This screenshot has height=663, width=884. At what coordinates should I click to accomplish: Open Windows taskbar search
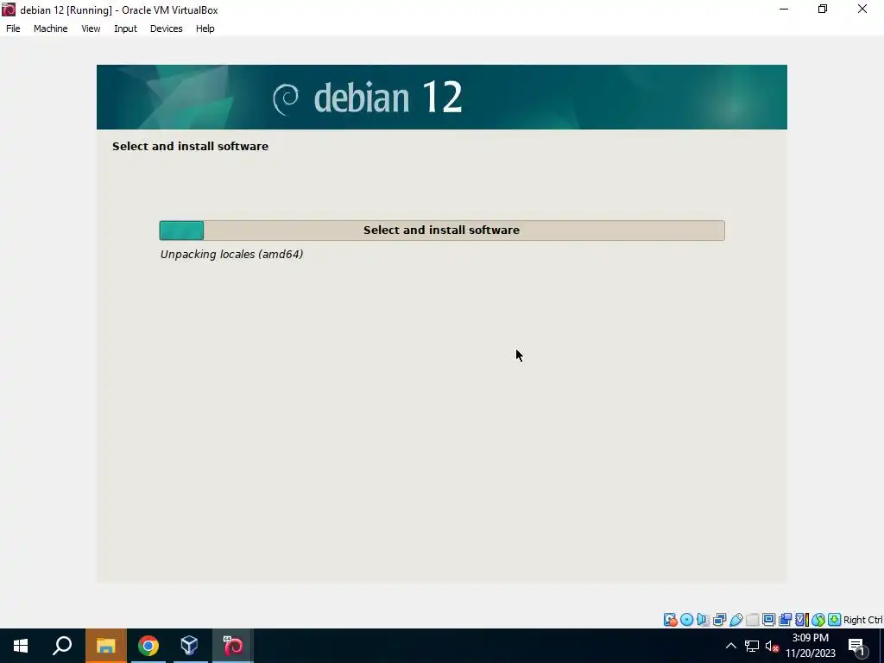pyautogui.click(x=62, y=646)
